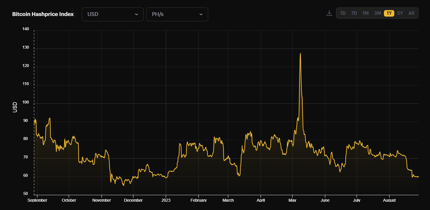
Task: Click the August x-axis label
Action: 389,200
